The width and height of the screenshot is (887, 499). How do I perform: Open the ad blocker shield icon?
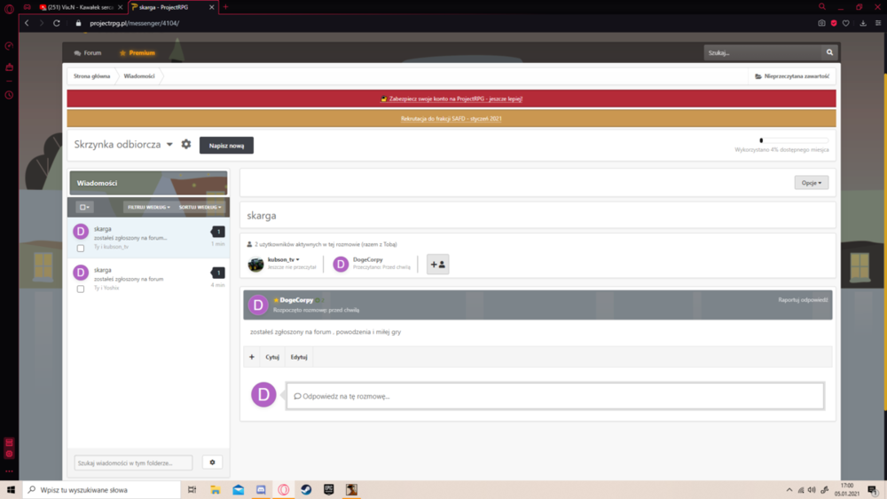[x=834, y=23]
